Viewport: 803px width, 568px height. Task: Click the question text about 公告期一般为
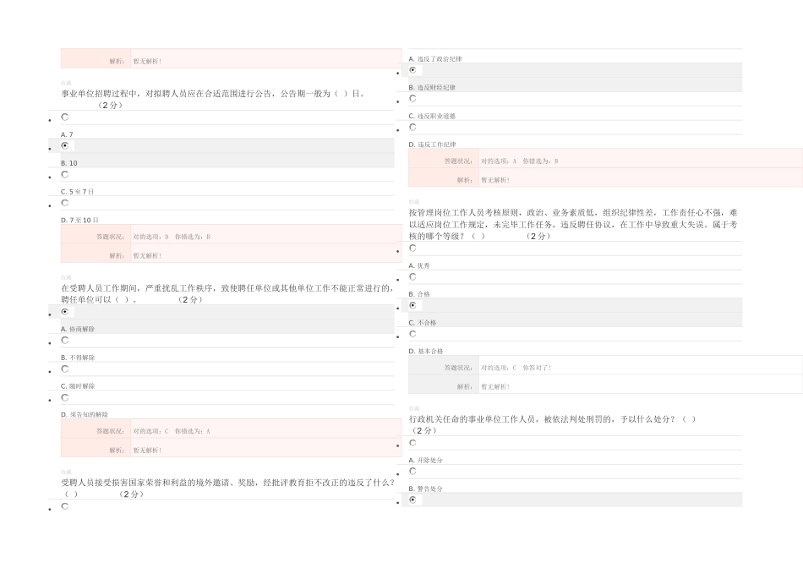pyautogui.click(x=213, y=94)
